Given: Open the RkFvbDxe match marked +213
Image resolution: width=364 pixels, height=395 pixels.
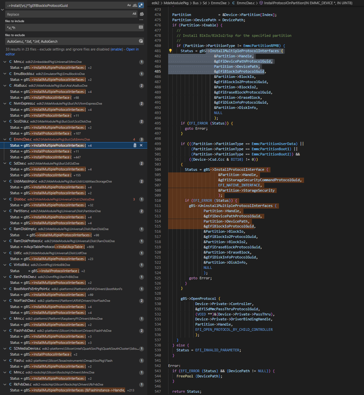Looking at the screenshot, I should (74, 390).
